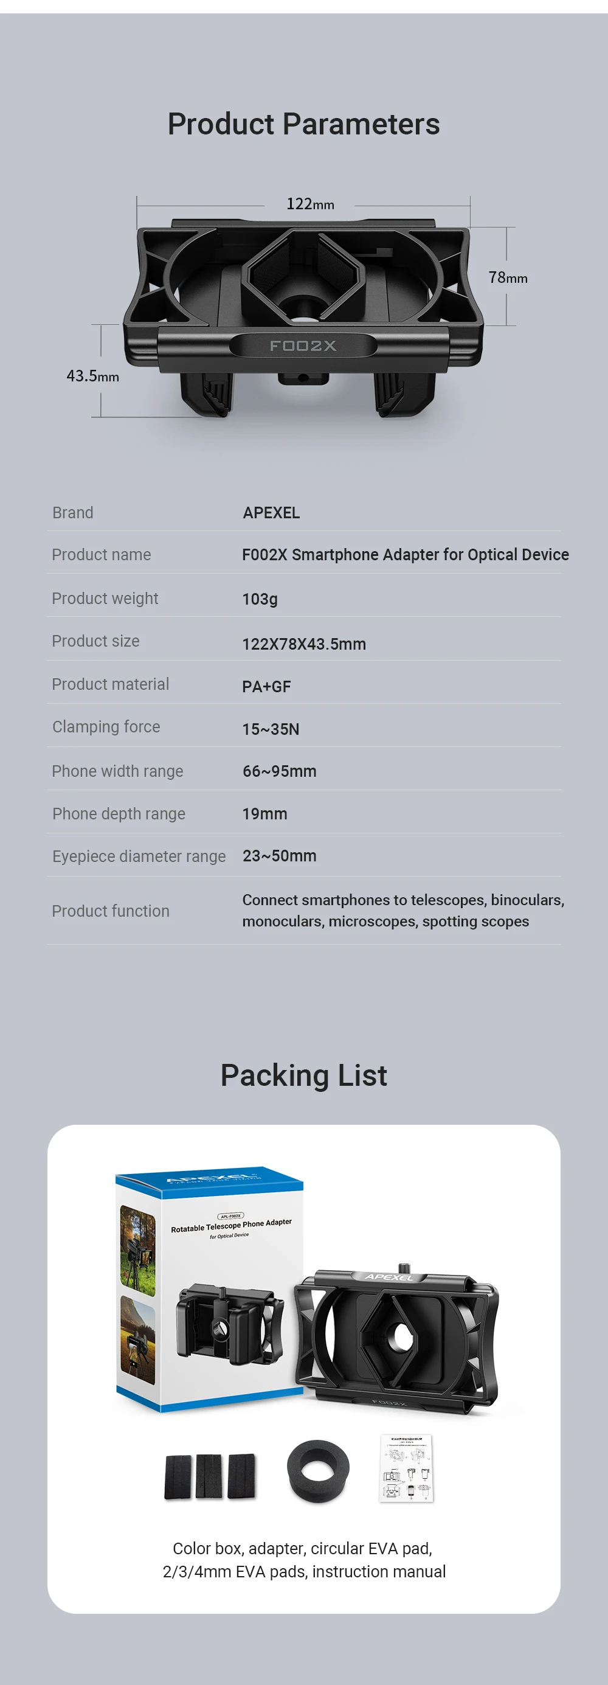Select the 122mm width dimension label
608x1685 pixels.
[310, 204]
